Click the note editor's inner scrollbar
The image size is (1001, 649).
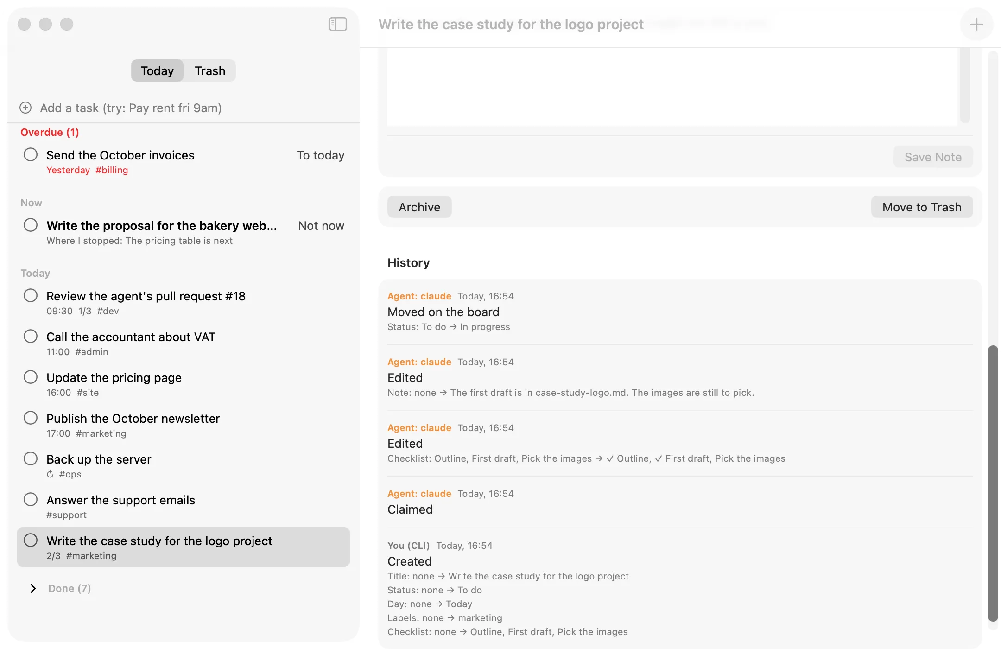click(965, 85)
